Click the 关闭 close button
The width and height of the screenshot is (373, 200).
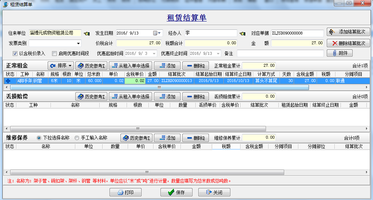point(214,192)
